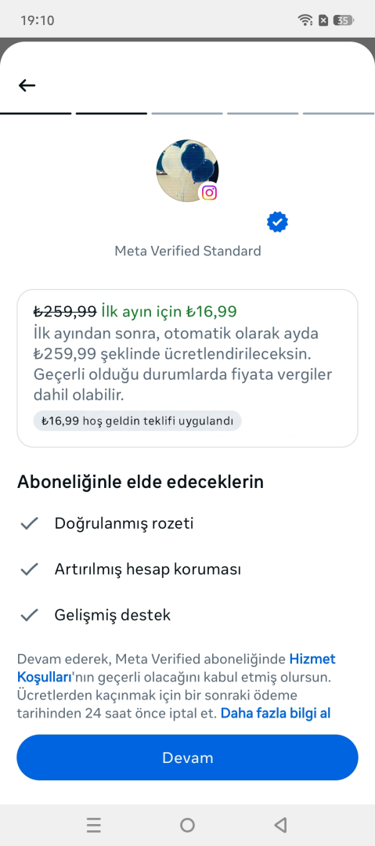Tap the back arrow icon

[x=27, y=85]
